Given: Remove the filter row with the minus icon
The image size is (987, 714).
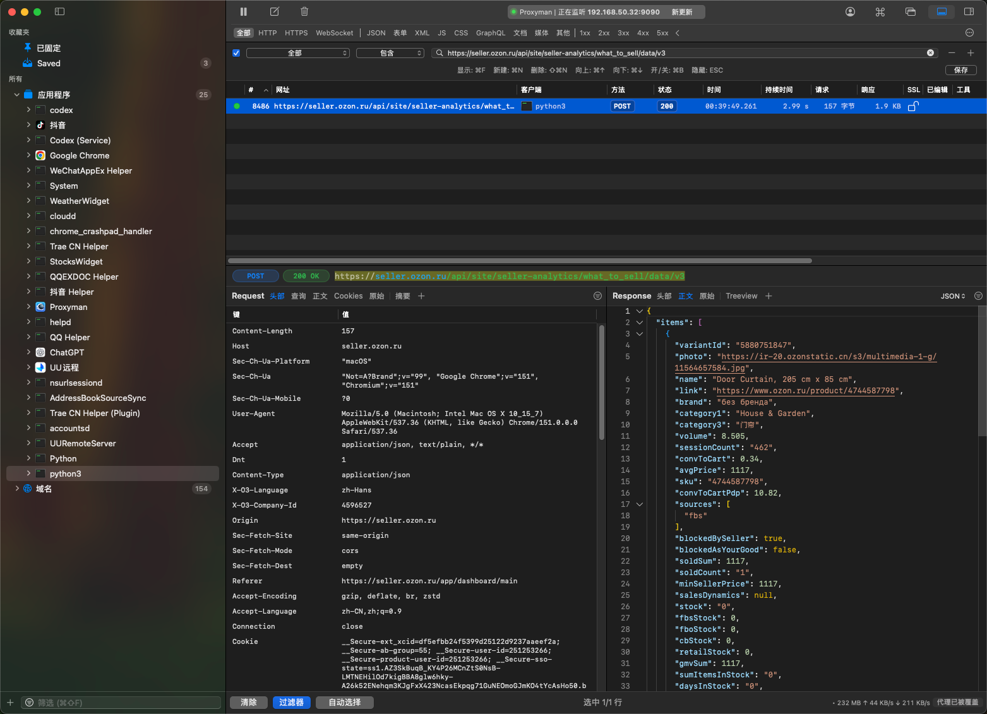Looking at the screenshot, I should click(x=952, y=53).
